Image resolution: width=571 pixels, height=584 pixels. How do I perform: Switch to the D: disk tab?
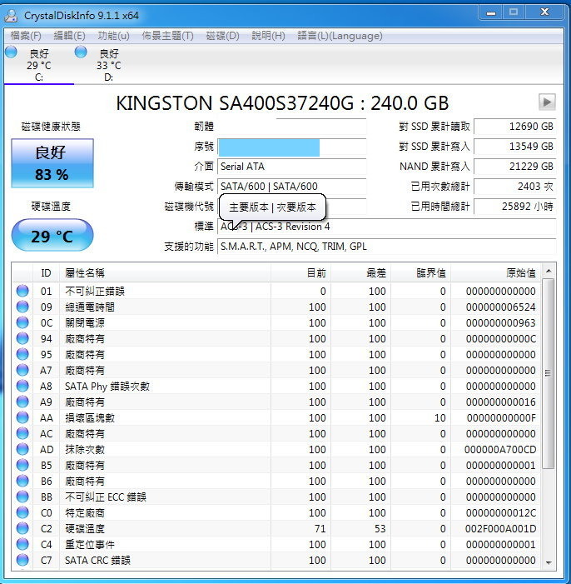coord(109,65)
